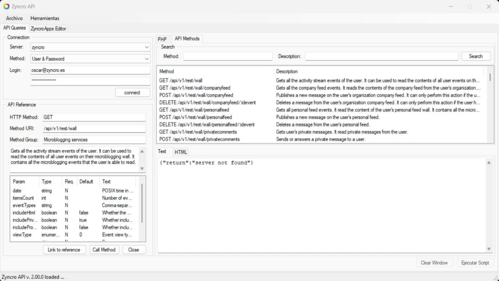Sort methods list by Description column header
This screenshot has height=281, width=499.
378,72
